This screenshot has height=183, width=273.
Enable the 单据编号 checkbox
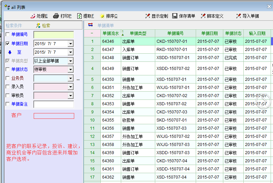[x=8, y=34]
